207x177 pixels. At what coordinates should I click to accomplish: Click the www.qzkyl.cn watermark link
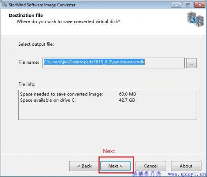[x=187, y=174]
